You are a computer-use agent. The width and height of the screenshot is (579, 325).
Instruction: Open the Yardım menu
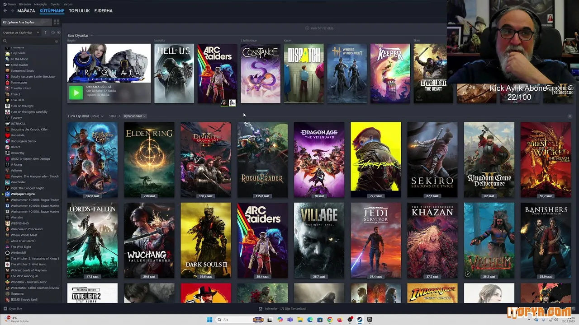coord(68,4)
